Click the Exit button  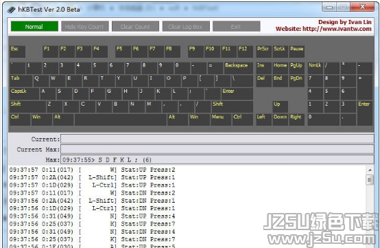(236, 26)
